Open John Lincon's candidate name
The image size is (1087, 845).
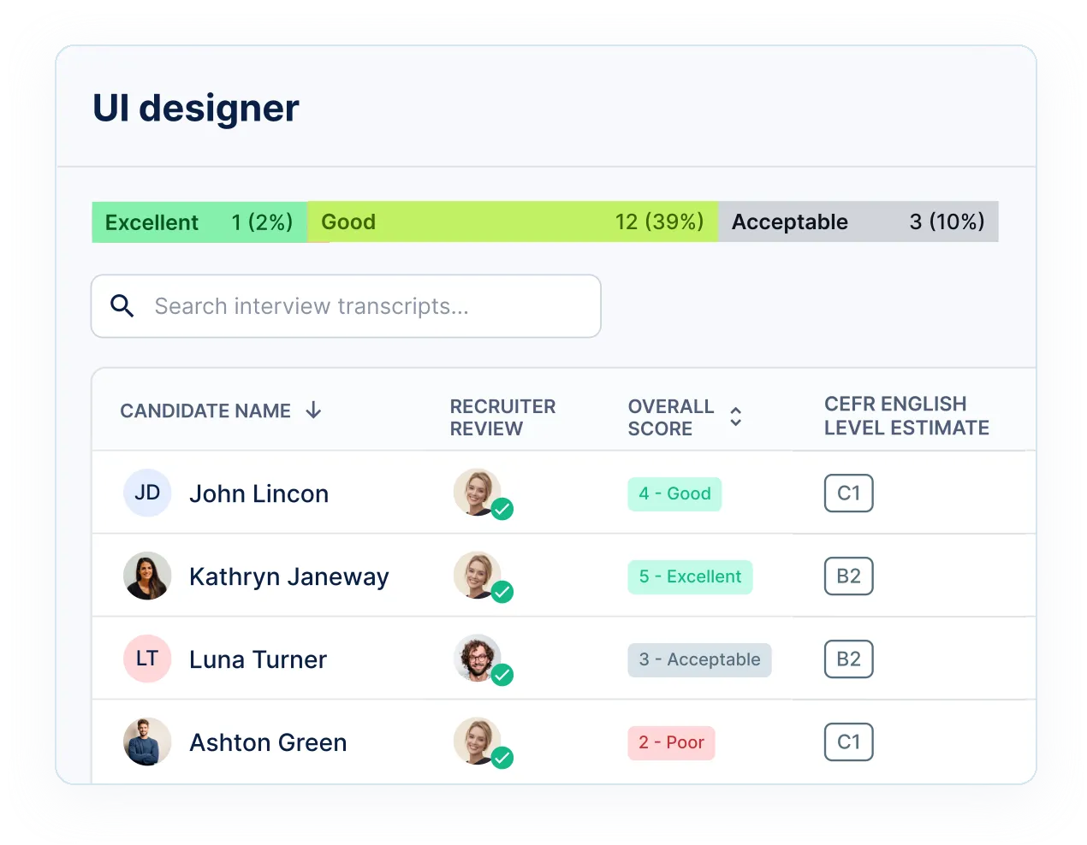[258, 493]
